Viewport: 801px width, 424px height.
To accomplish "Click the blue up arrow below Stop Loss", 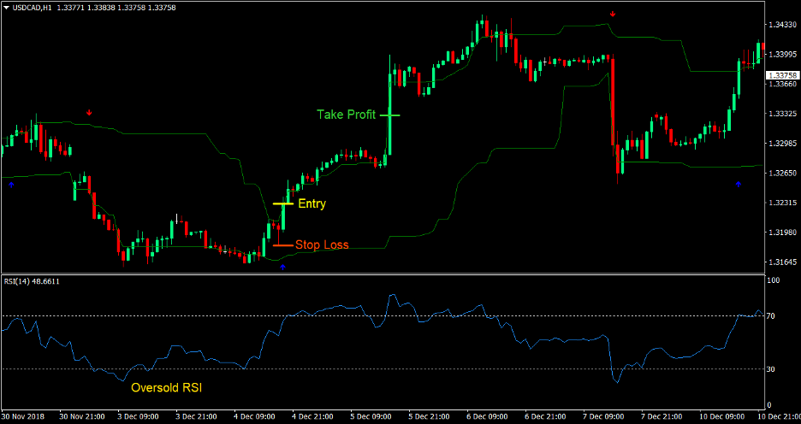I will pyautogui.click(x=283, y=267).
